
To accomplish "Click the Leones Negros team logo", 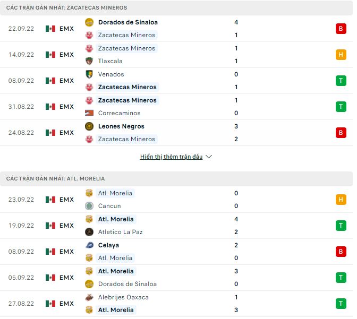I will point(89,126).
